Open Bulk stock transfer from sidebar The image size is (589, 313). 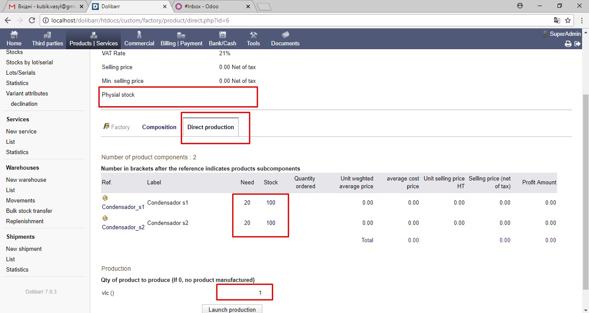point(29,211)
